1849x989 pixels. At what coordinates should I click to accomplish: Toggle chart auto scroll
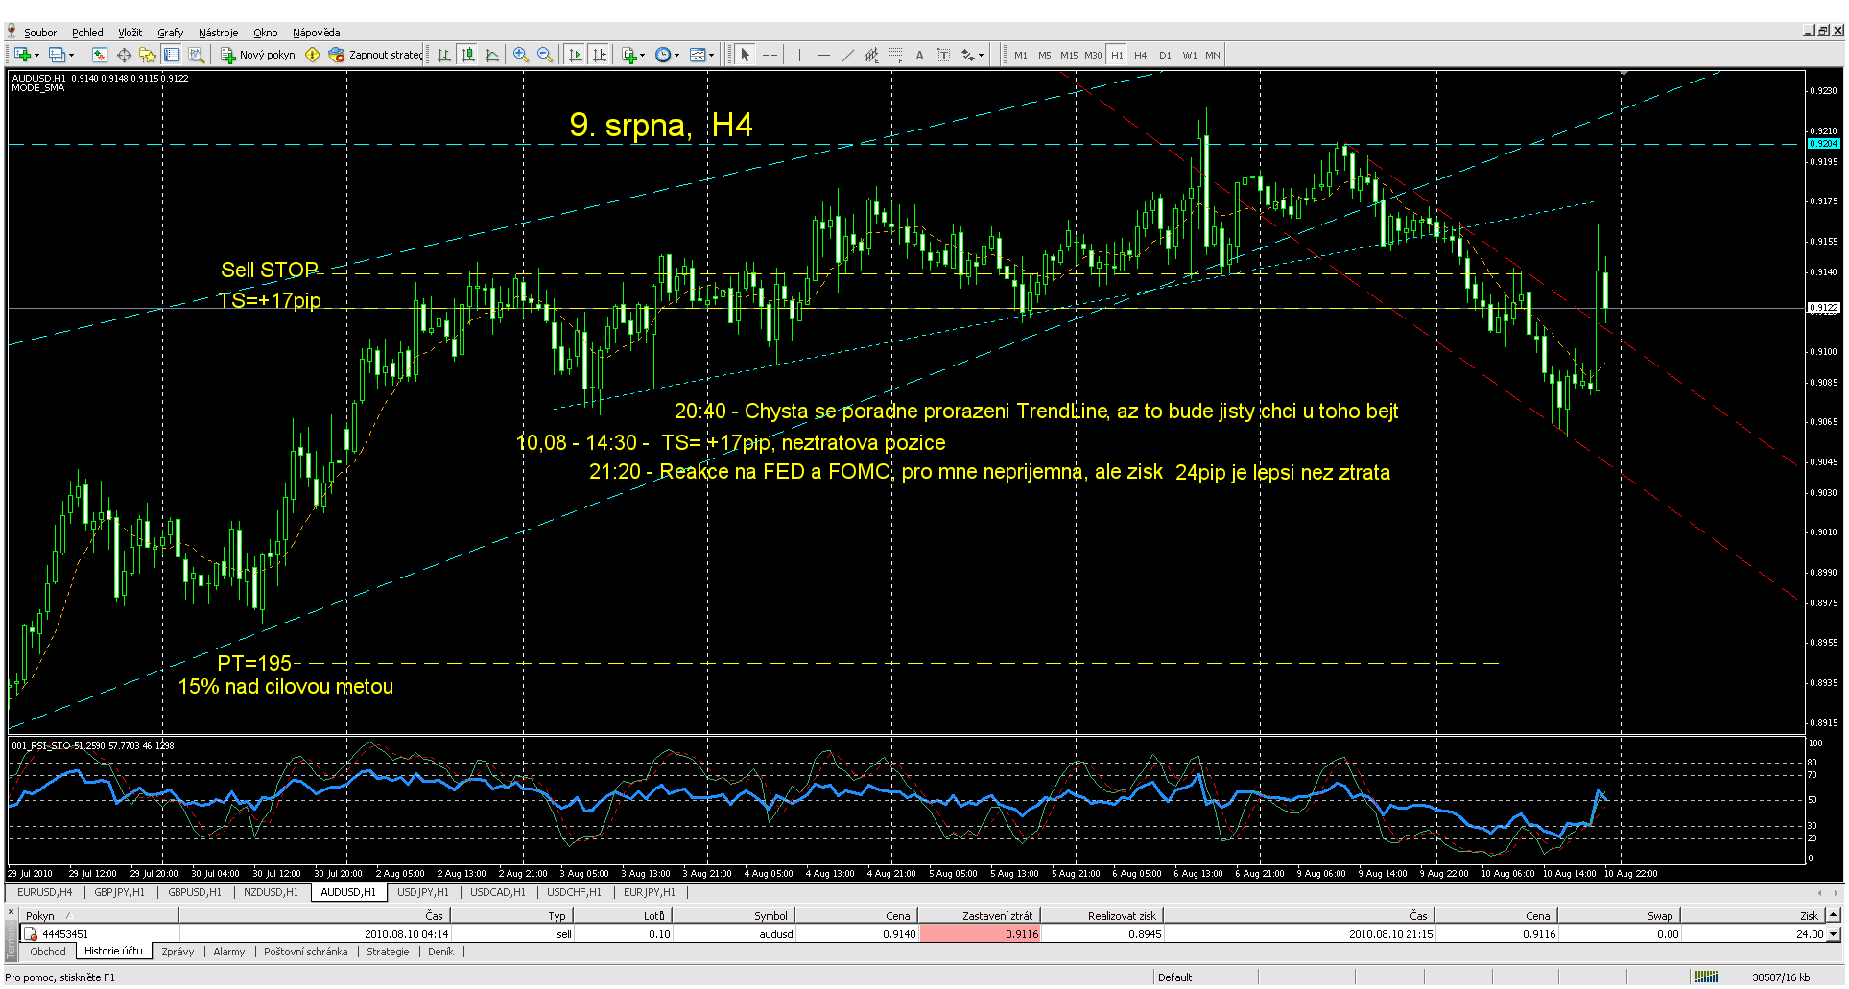tap(576, 55)
